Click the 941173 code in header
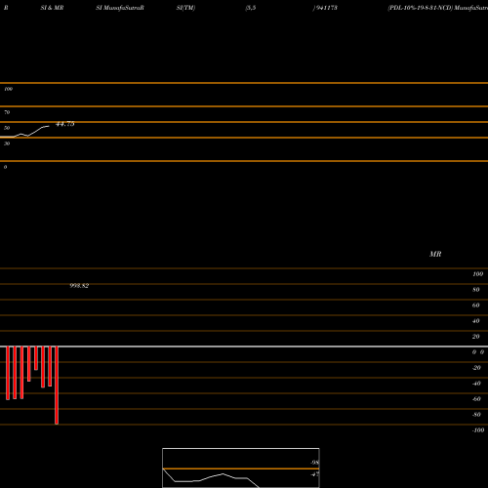This screenshot has height=488, width=488. coord(326,8)
